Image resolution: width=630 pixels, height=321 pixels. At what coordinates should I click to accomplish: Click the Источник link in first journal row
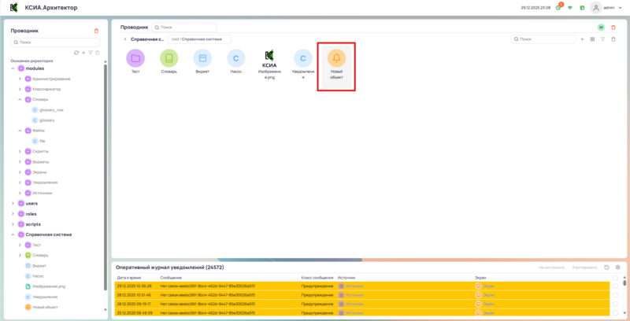[x=354, y=286]
